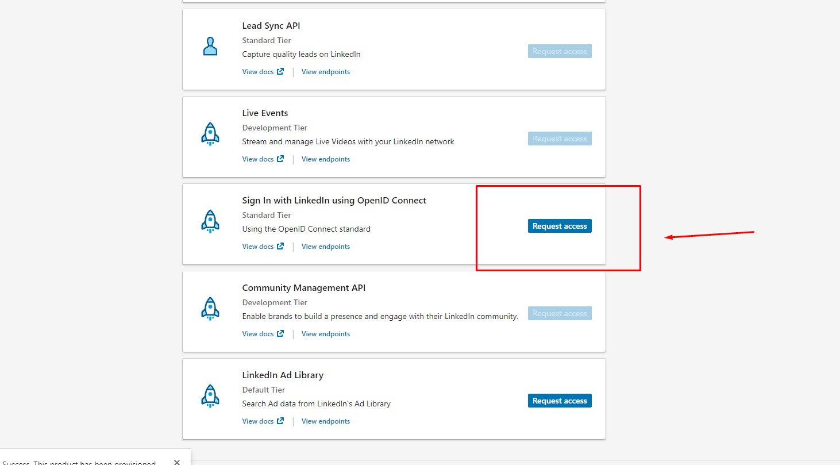Image resolution: width=840 pixels, height=465 pixels.
Task: Click the Live Events rocket icon
Action: [210, 134]
